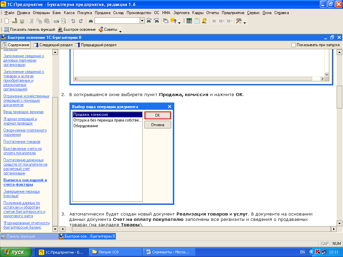Click the Print icon
Screen dimensions: 343x257
pyautogui.click(x=56, y=21)
